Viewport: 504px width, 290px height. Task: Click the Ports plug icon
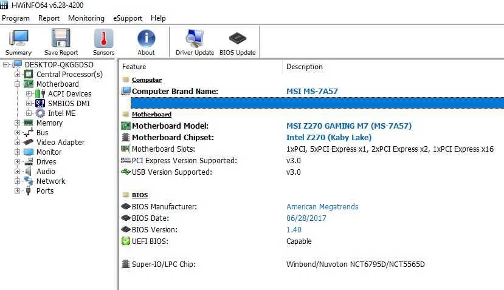point(29,191)
